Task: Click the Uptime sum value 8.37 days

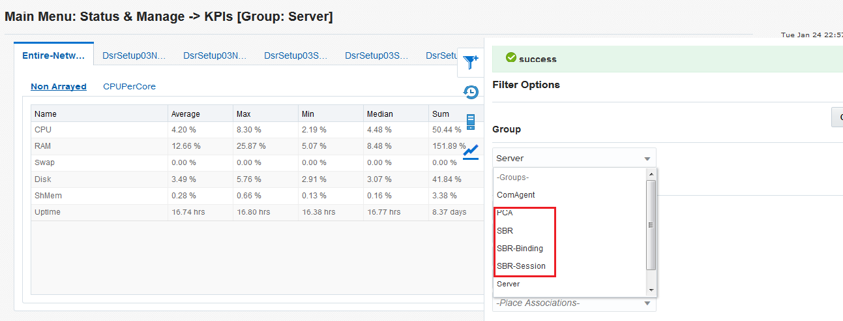Action: pos(449,212)
